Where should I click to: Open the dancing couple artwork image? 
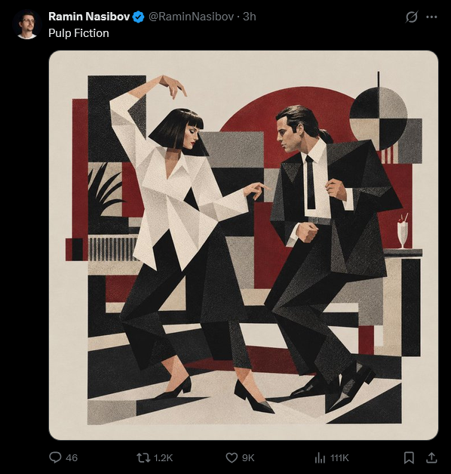(x=244, y=245)
